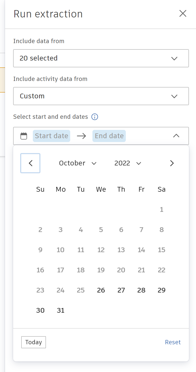Go to the next month with right arrow
Screen dimensions: 196x372
click(172, 163)
